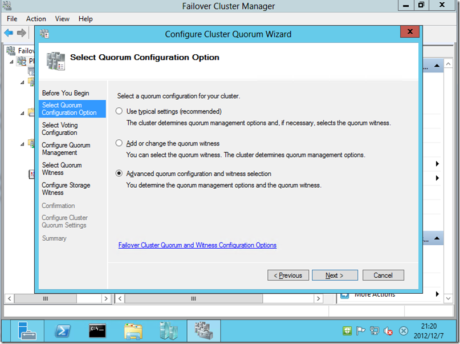Screen dimensions: 460x344
Task: Open Command Prompt from the taskbar
Action: [x=97, y=331]
